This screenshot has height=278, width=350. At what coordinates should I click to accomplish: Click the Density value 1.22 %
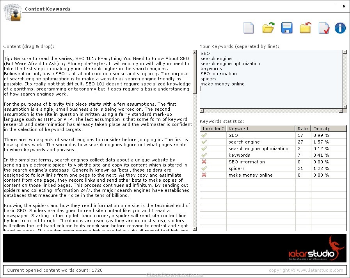click(321, 168)
